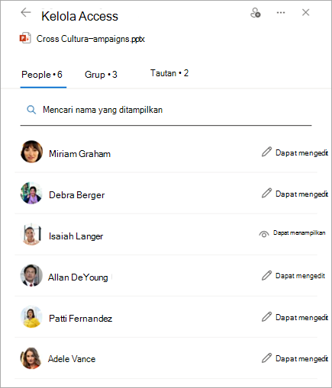
Task: Click the pencil icon for Debra Berger
Action: 266,193
